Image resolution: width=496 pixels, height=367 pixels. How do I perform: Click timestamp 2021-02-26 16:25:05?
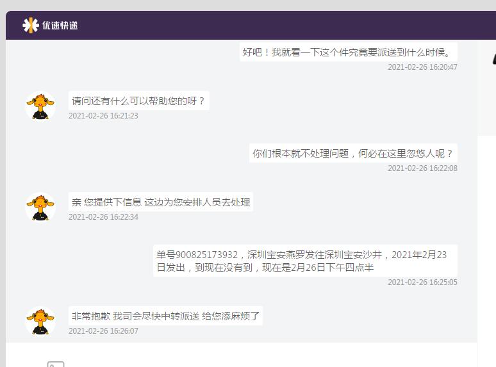click(422, 282)
